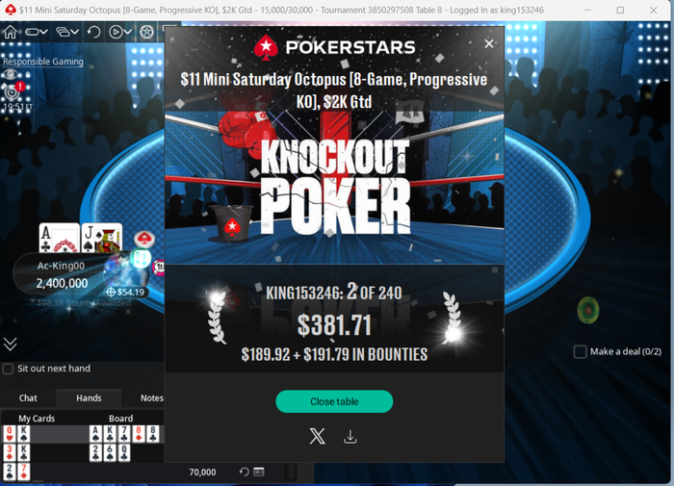Open the target challenge icon with alert
This screenshot has width=674, height=486.
click(x=13, y=91)
